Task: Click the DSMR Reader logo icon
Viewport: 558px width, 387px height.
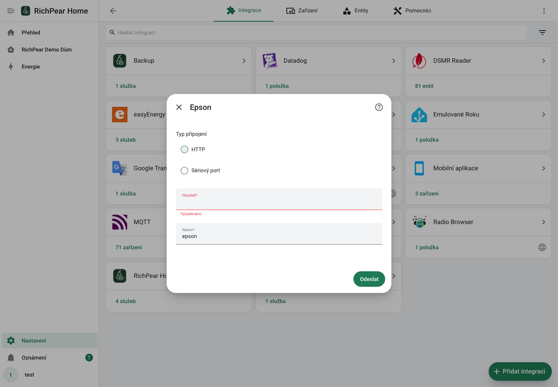Action: point(419,61)
